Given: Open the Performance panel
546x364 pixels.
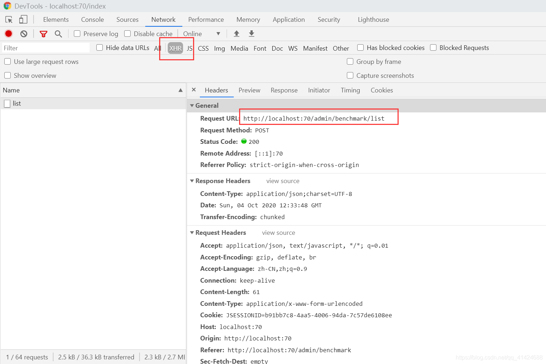Looking at the screenshot, I should click(206, 20).
